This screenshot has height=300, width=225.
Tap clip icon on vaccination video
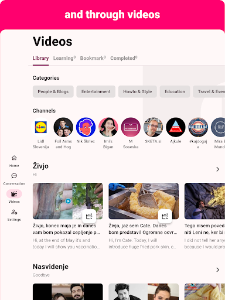point(89,216)
